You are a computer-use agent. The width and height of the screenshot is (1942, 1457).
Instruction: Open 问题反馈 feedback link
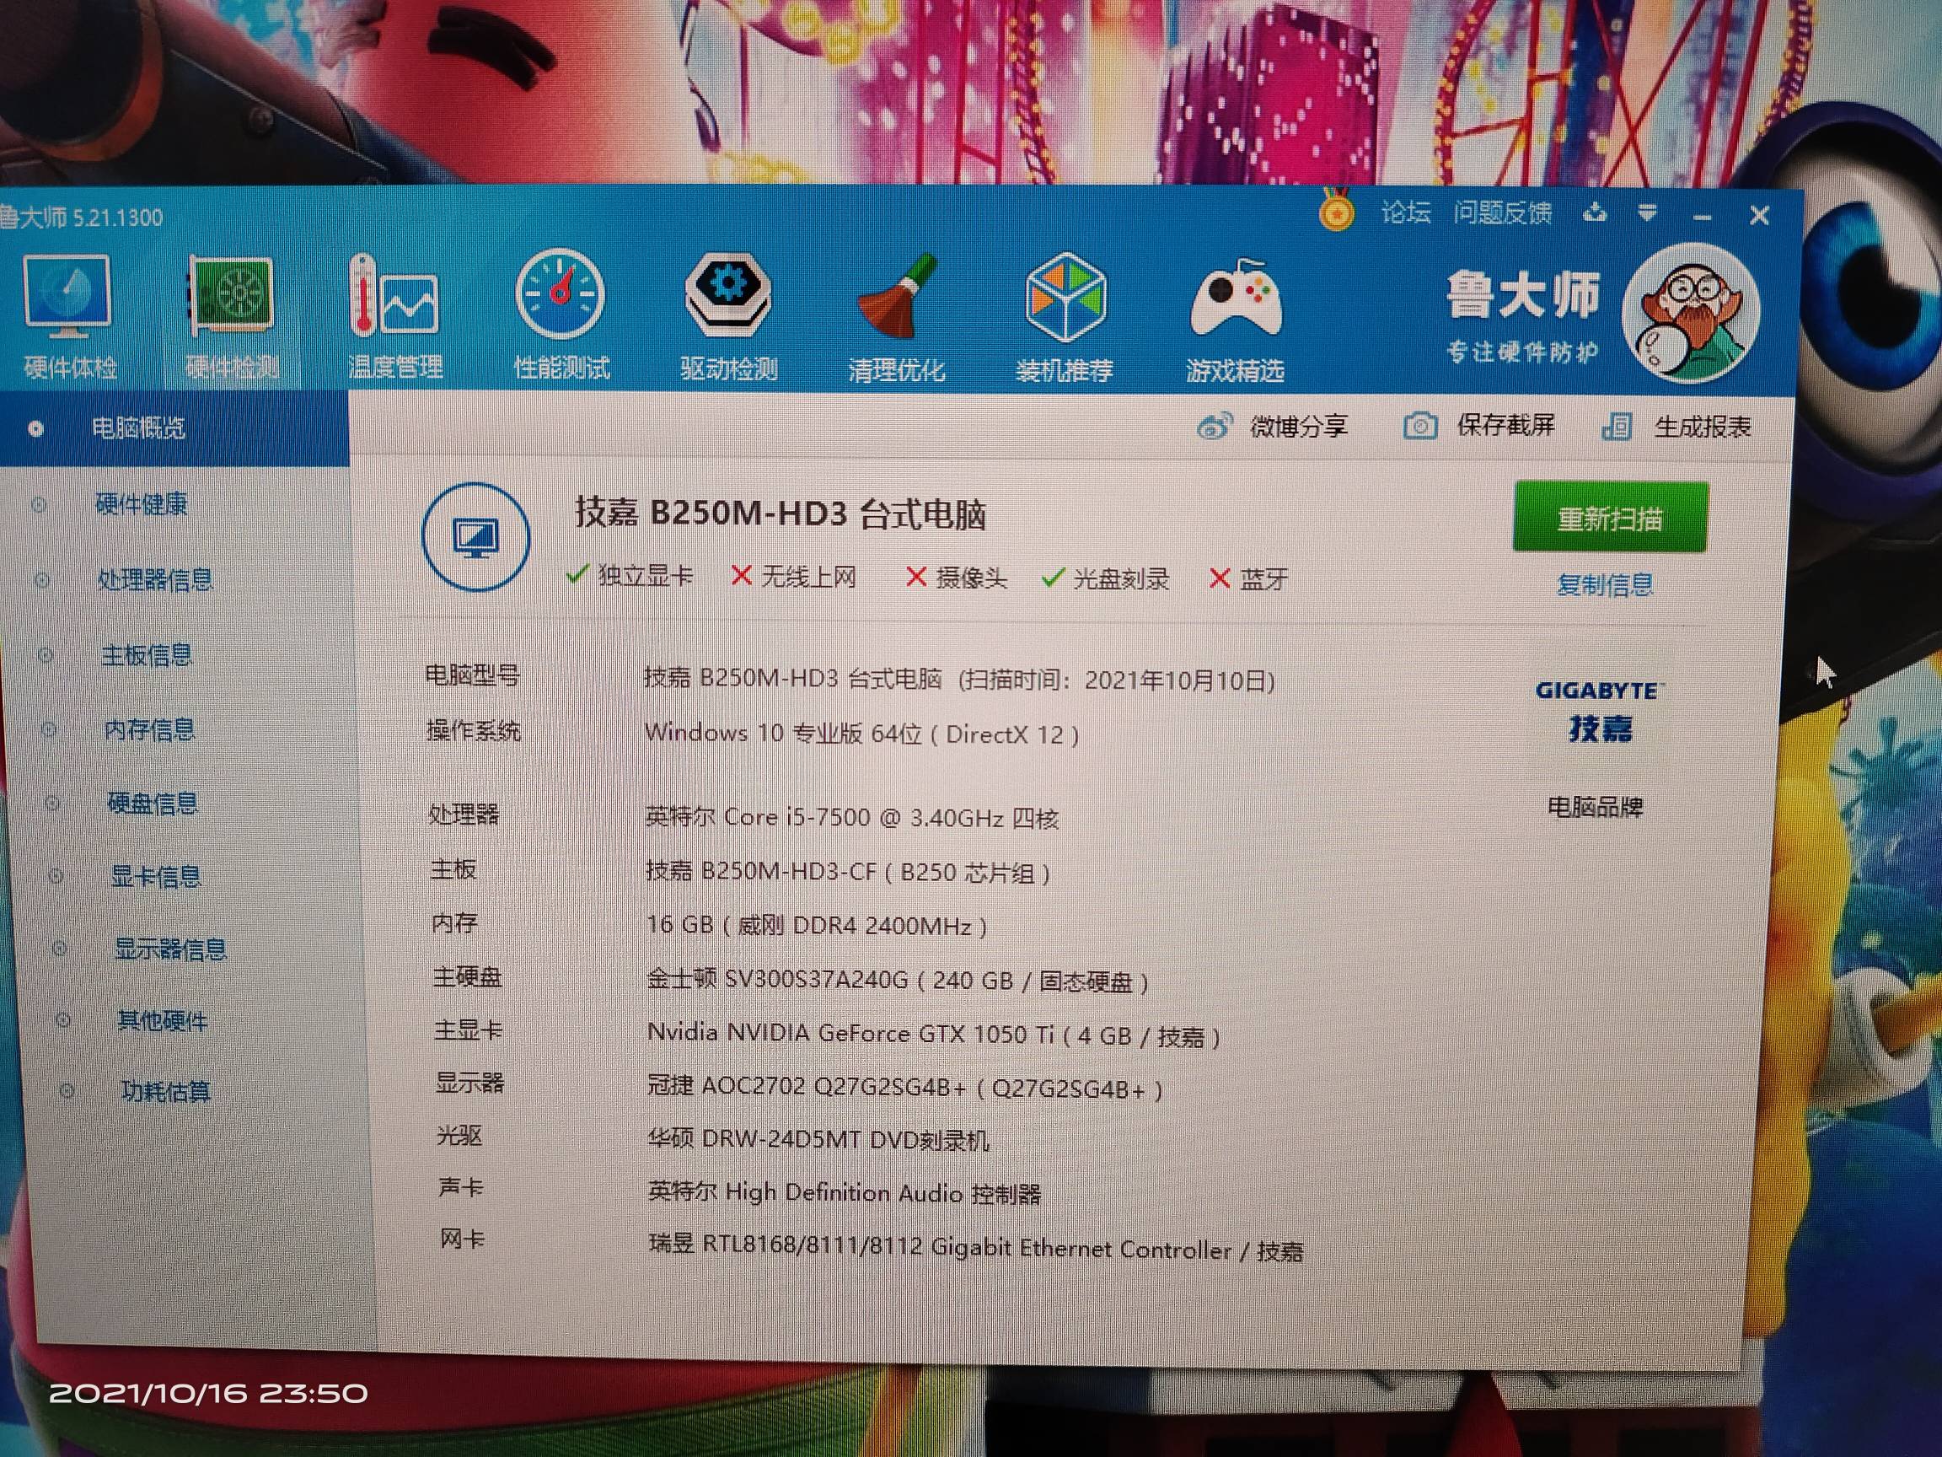[x=1502, y=212]
